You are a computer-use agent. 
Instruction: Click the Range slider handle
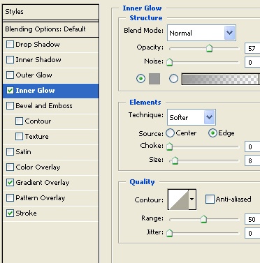pos(203,219)
